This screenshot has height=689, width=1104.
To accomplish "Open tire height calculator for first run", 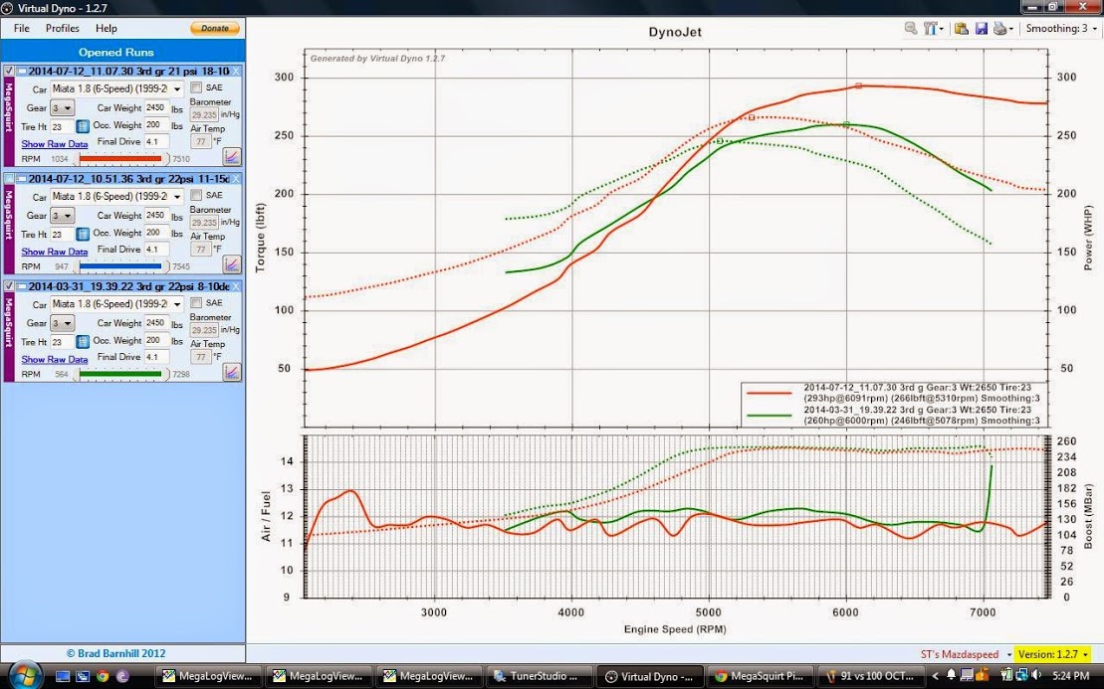I will 83,126.
